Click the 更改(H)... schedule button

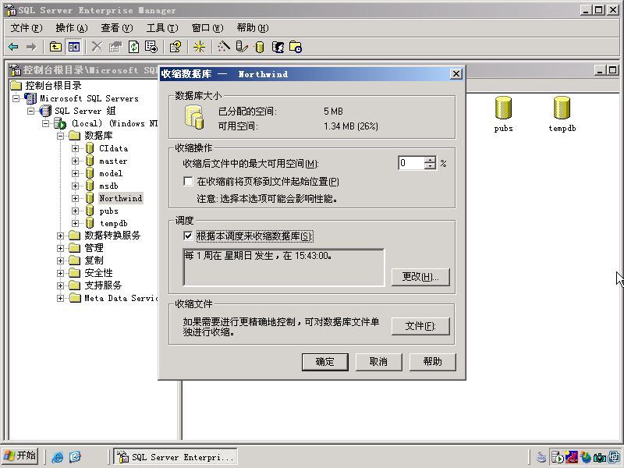[x=420, y=277]
